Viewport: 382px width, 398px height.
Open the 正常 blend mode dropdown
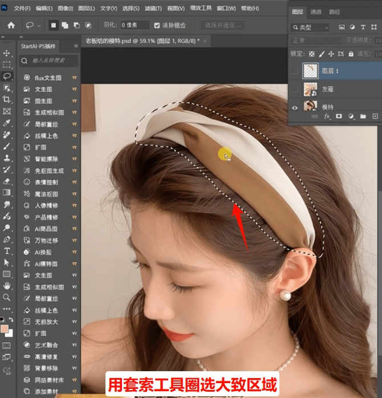[x=316, y=40]
